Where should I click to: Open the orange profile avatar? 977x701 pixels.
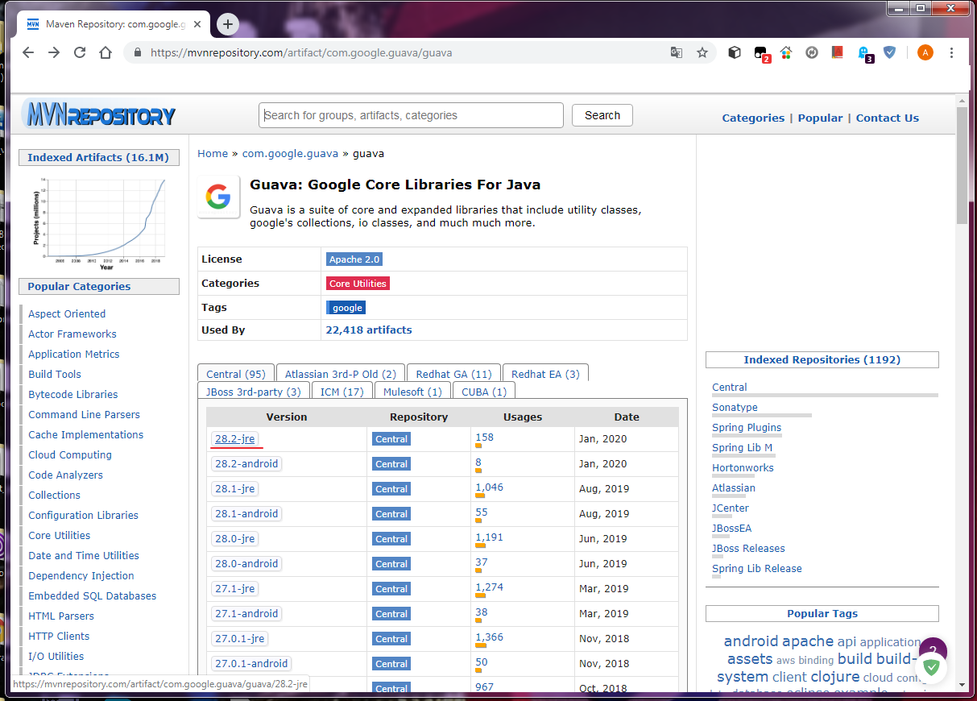[925, 52]
